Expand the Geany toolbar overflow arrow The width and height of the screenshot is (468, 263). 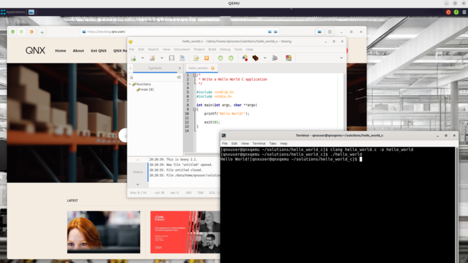tap(341, 58)
